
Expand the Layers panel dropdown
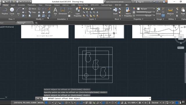point(92,19)
